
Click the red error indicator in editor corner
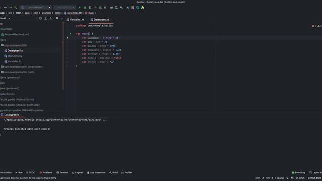point(313,26)
